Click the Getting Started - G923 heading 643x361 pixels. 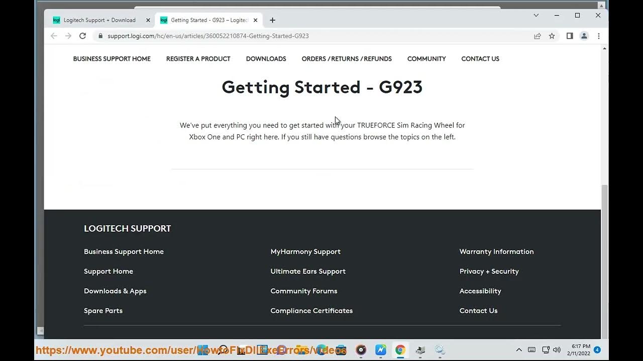322,87
